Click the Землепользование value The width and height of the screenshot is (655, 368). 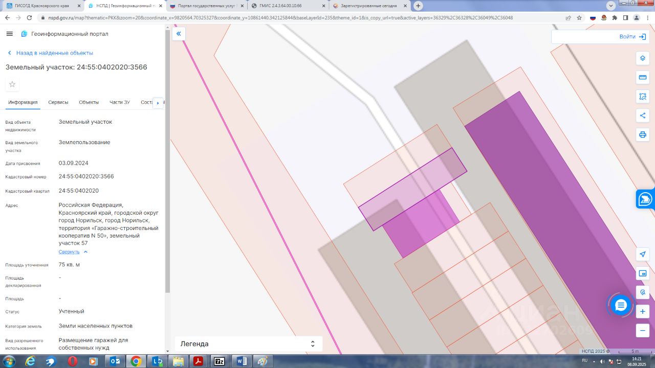point(84,142)
